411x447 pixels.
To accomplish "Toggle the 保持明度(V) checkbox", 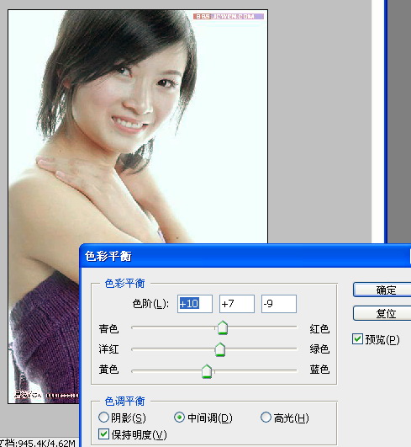I will [103, 434].
